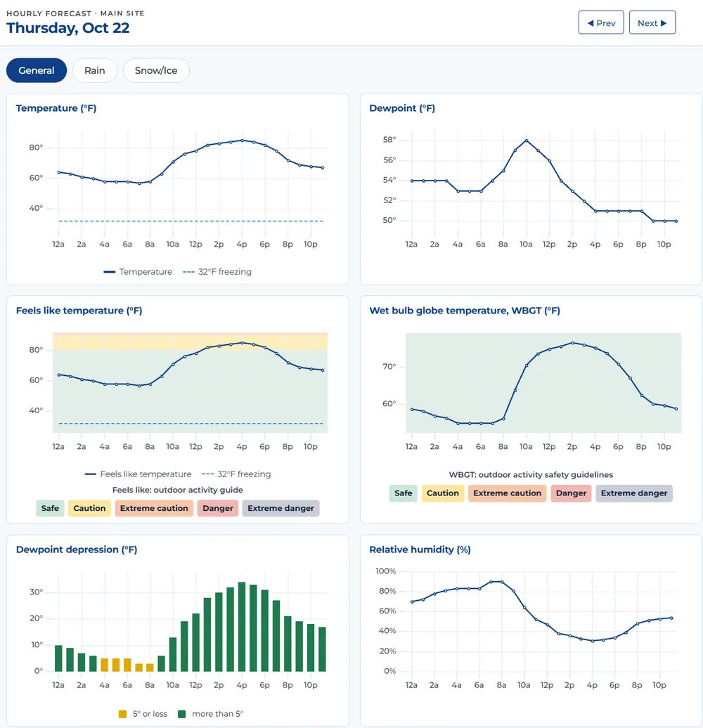Click Safe badge in Feels like guide
703x728 pixels.
point(50,508)
